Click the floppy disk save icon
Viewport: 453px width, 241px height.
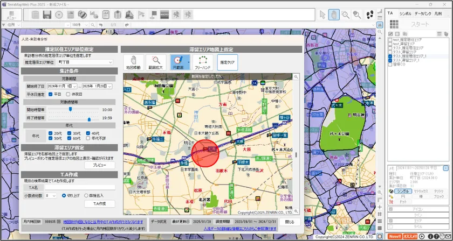(x=46, y=15)
